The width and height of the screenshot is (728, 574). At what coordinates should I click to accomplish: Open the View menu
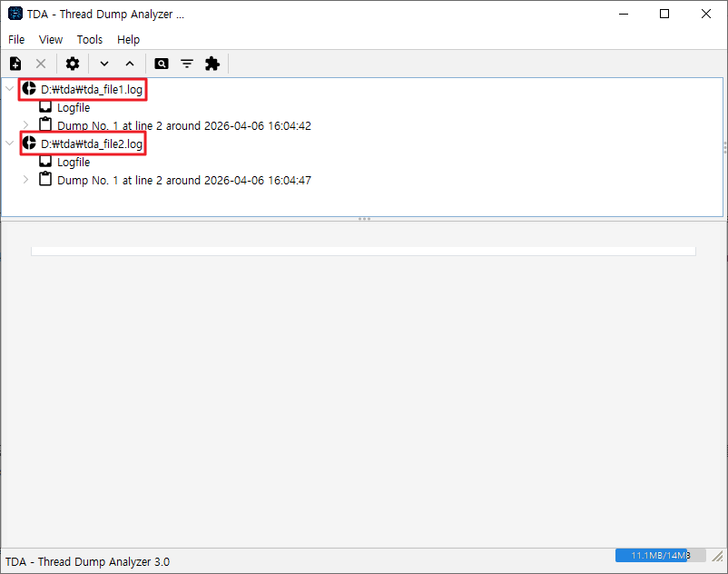coord(51,40)
